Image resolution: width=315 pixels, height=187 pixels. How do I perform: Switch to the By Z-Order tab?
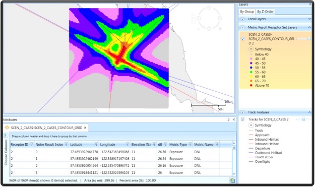coord(265,12)
